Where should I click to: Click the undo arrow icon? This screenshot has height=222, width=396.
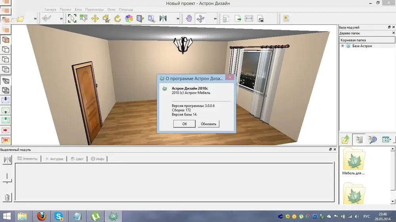coord(47,19)
